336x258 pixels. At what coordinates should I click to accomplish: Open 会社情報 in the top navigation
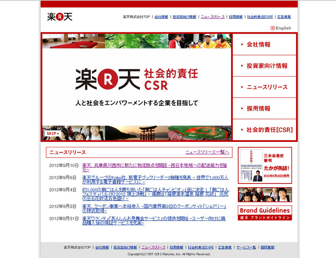point(161,17)
